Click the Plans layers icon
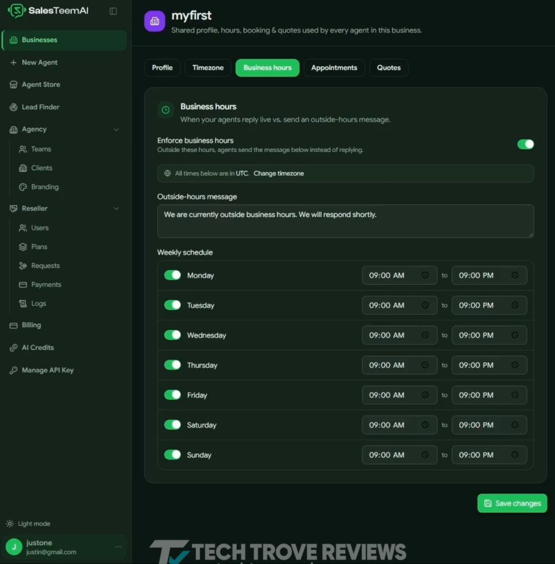This screenshot has width=555, height=564. (x=23, y=247)
